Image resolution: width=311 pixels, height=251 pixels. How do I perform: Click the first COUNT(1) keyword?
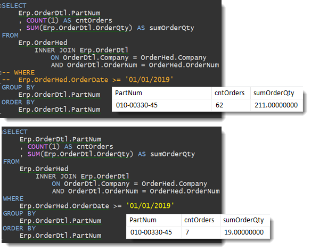pyautogui.click(x=43, y=20)
